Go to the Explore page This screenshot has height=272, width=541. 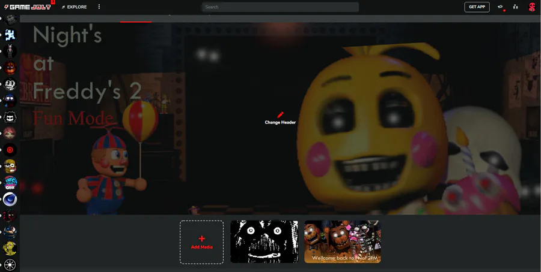(x=74, y=7)
